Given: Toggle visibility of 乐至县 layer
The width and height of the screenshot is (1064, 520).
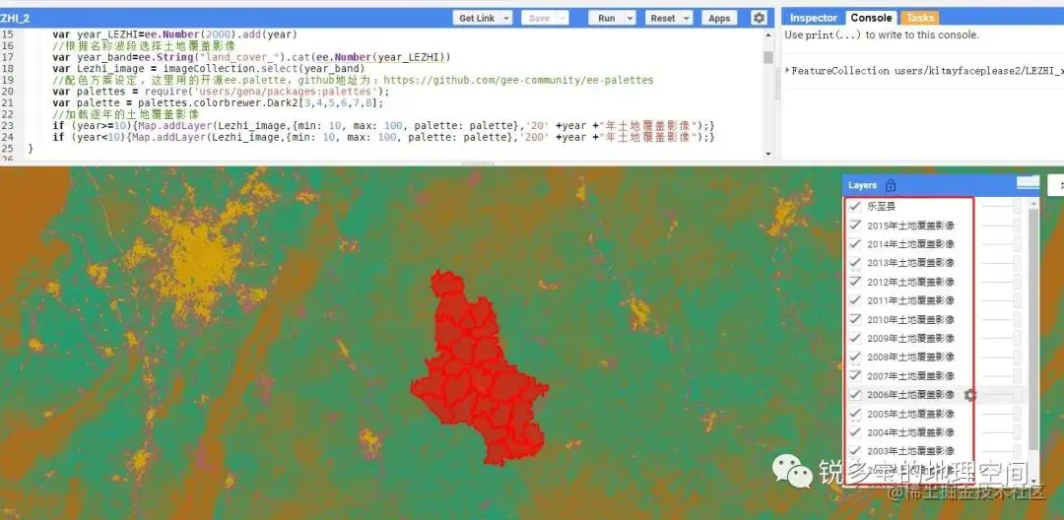Looking at the screenshot, I should pyautogui.click(x=855, y=206).
